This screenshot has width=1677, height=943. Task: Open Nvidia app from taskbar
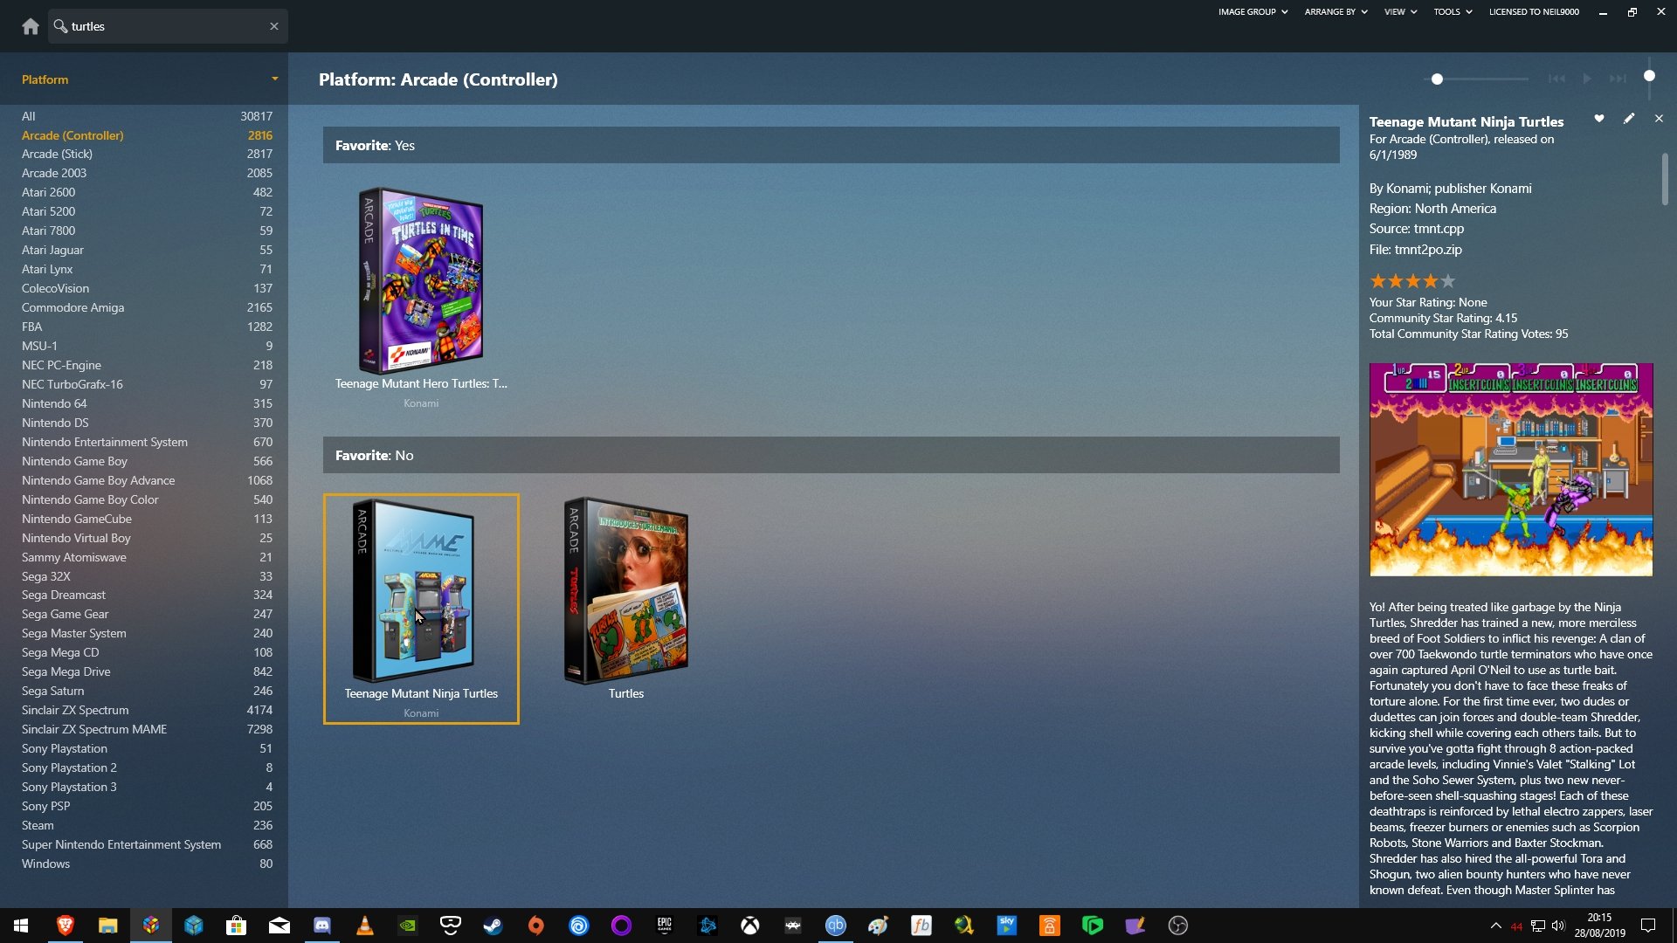[x=407, y=926]
